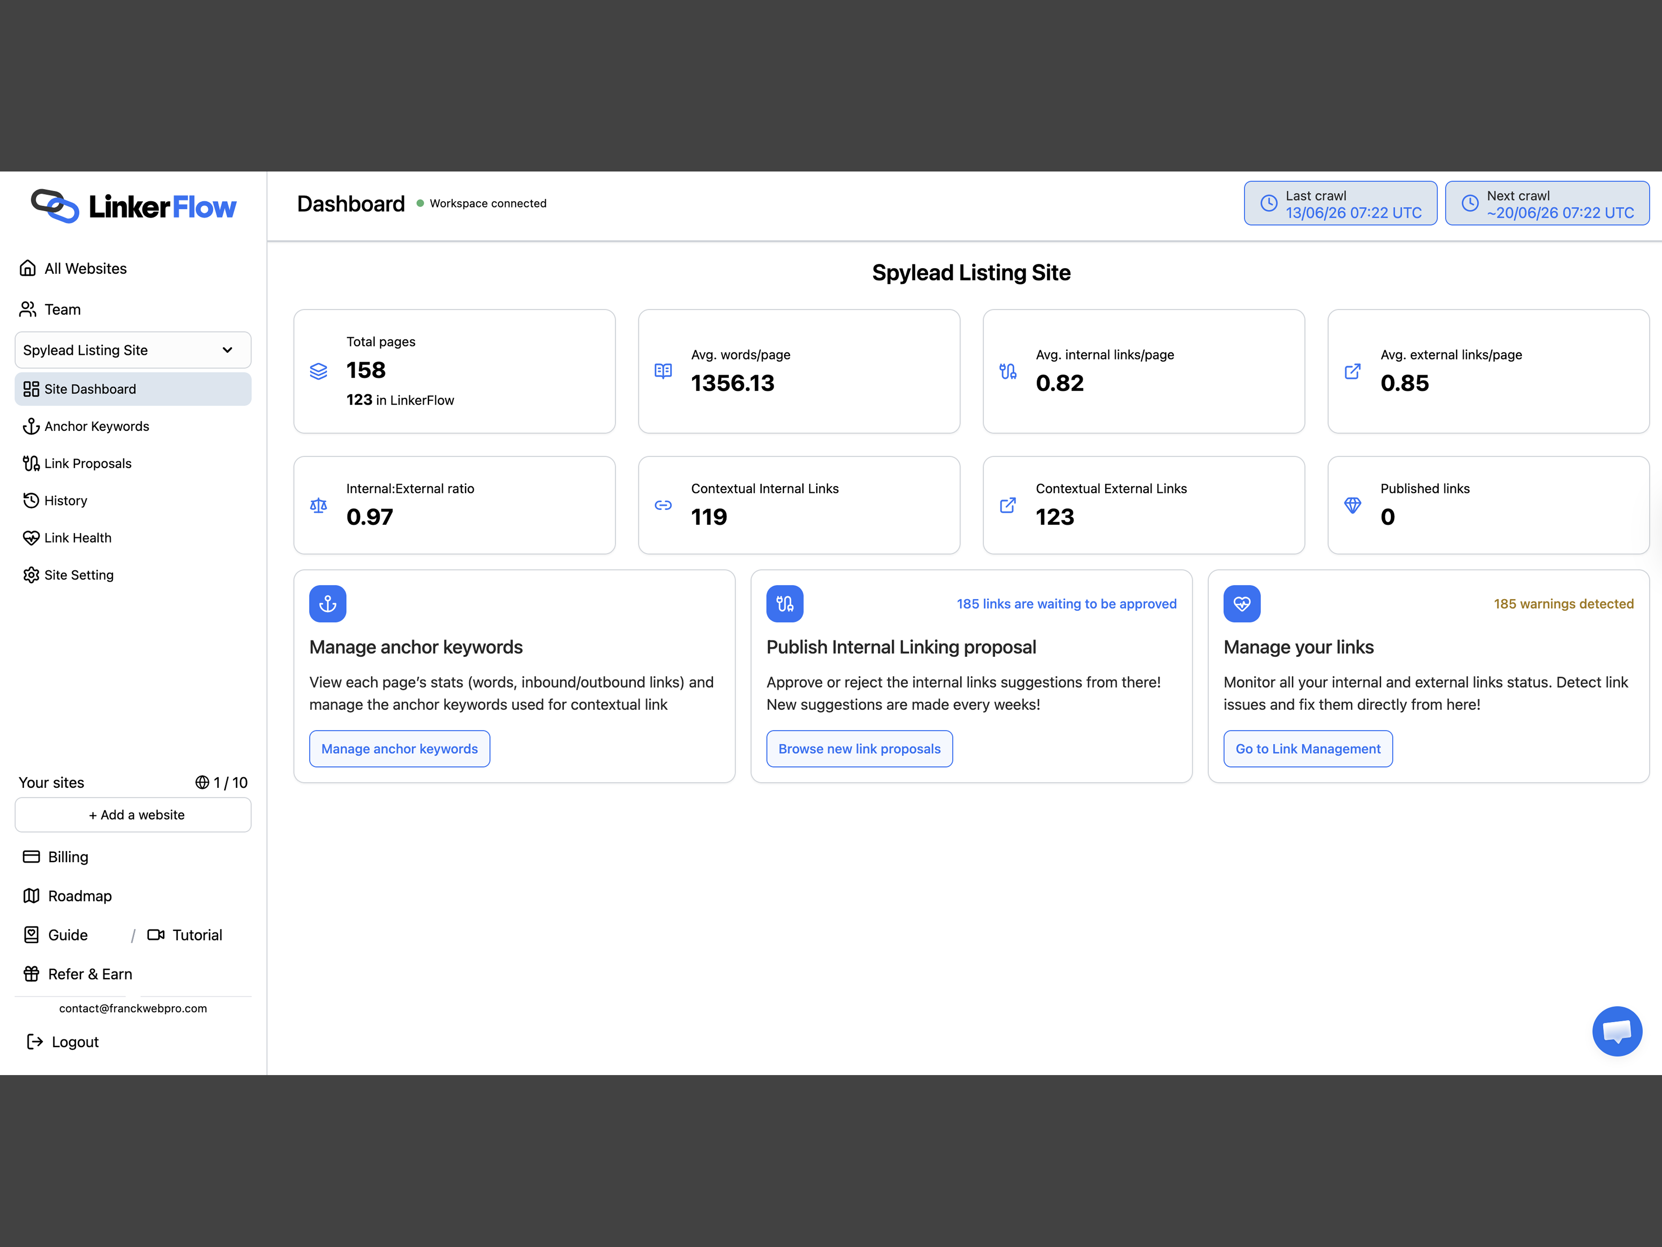Click the layers icon in Total pages card
Image resolution: width=1662 pixels, height=1247 pixels.
point(318,371)
